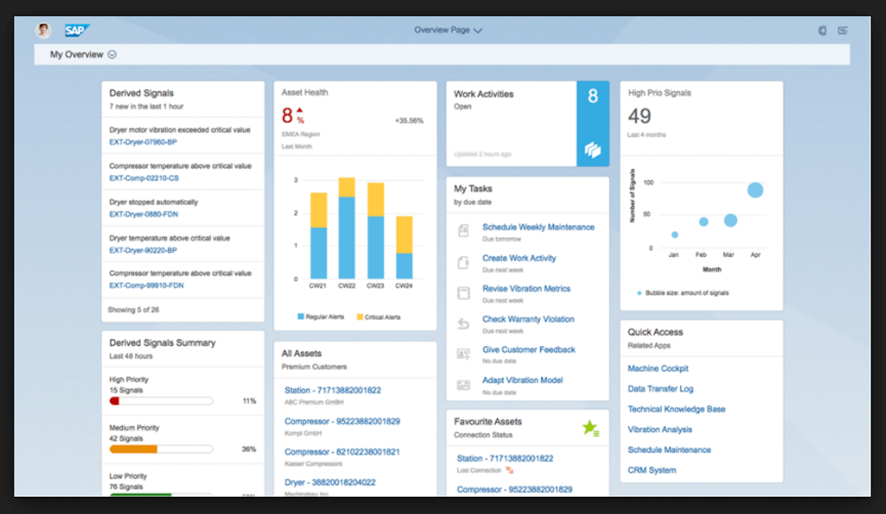Viewport: 886px width, 514px height.
Task: Collapse the Derived Signals Summary card
Action: coord(162,343)
